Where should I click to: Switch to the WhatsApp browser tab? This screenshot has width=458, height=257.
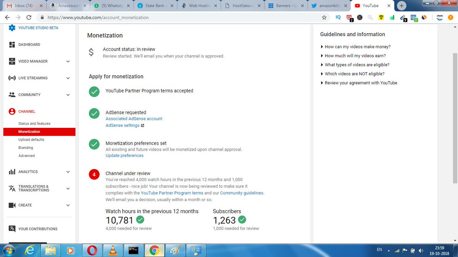(112, 6)
